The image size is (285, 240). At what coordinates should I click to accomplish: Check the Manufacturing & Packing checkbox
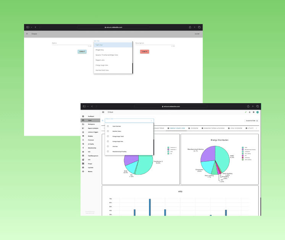tap(108, 151)
